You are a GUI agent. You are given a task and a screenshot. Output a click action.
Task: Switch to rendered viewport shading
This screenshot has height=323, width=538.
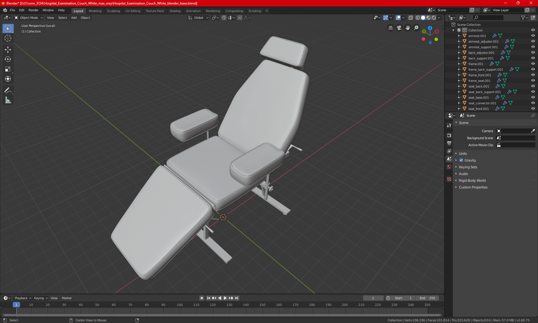tap(434, 18)
